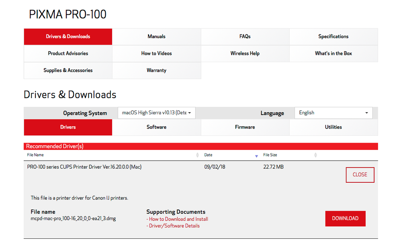This screenshot has width=401, height=242.
Task: Open How to Download and Install link
Action: [178, 219]
